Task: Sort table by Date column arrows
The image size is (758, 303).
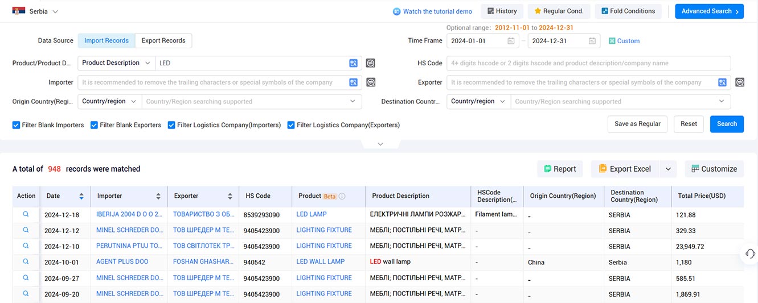Action: [81, 196]
